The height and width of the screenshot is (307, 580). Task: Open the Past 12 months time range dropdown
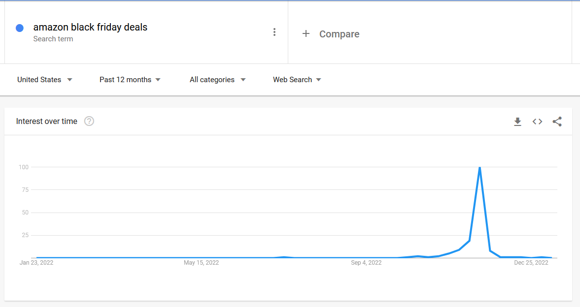click(x=130, y=80)
